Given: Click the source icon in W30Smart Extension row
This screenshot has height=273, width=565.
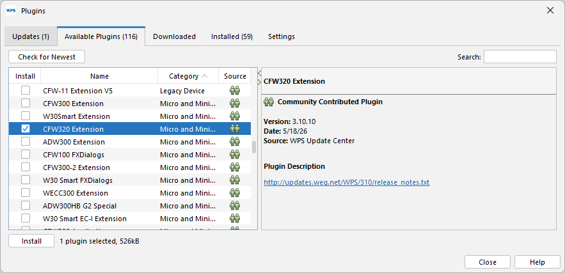Looking at the screenshot, I should click(235, 116).
